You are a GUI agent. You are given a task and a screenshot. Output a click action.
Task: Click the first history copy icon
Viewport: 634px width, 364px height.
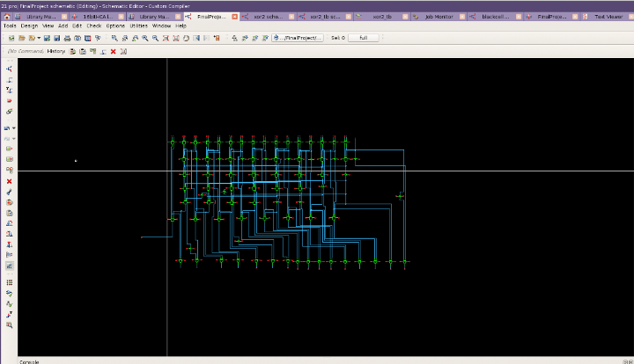[x=72, y=51]
